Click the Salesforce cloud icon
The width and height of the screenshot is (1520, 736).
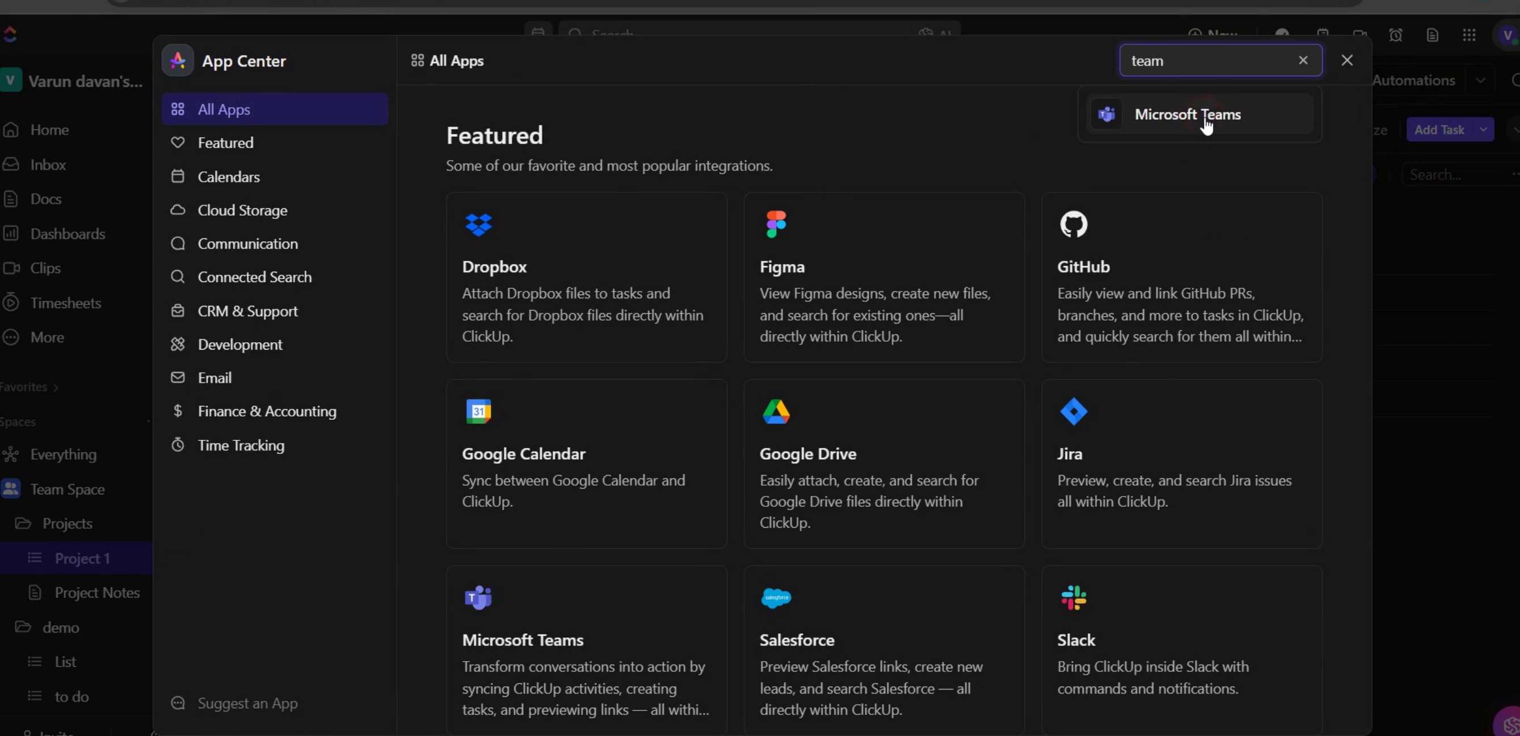pos(776,598)
